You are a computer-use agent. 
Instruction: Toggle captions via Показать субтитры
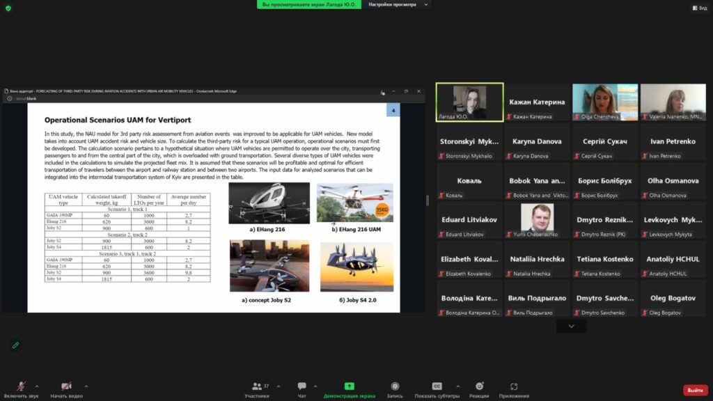point(437,386)
